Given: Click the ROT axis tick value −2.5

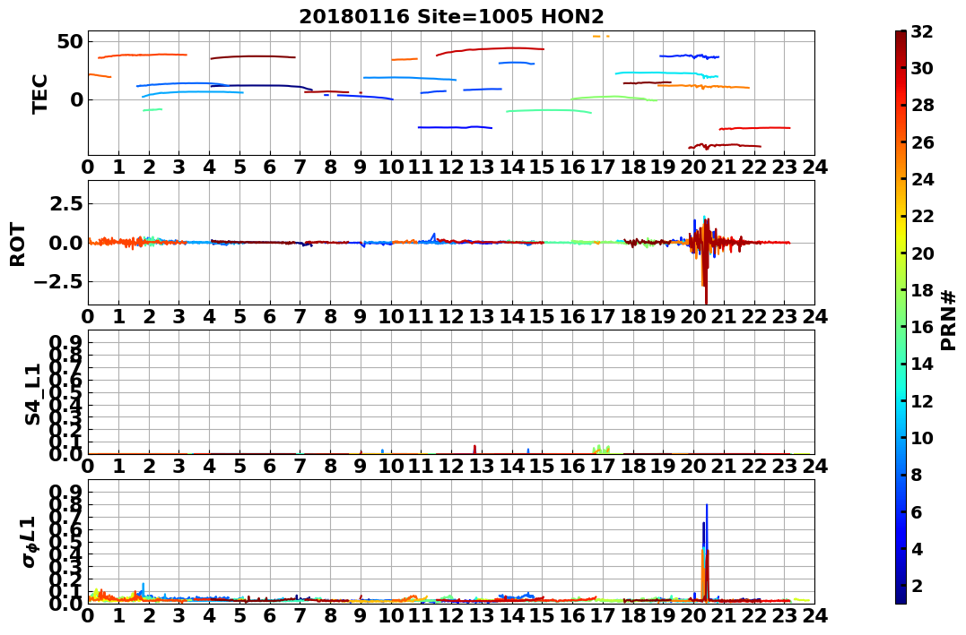Looking at the screenshot, I should pos(60,282).
